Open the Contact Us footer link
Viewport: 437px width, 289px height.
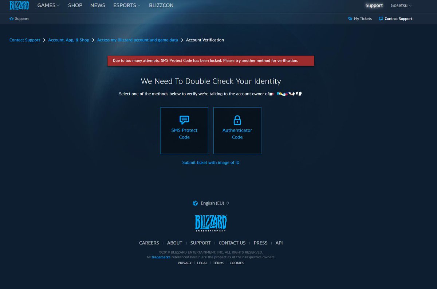232,243
